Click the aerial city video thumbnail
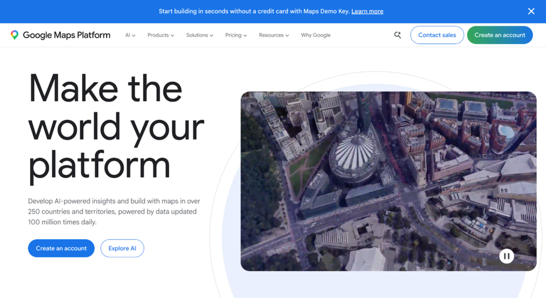The height and width of the screenshot is (298, 546). 388,181
